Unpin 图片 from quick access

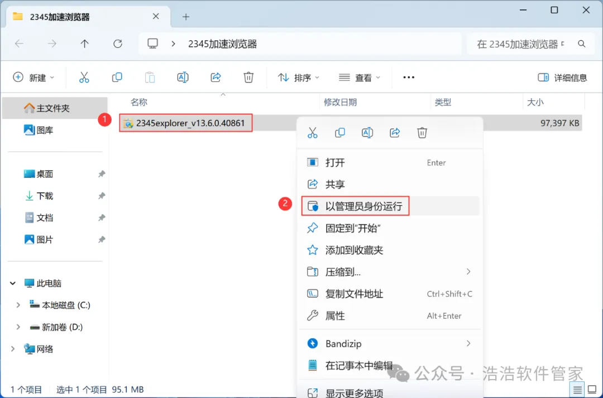pos(102,240)
